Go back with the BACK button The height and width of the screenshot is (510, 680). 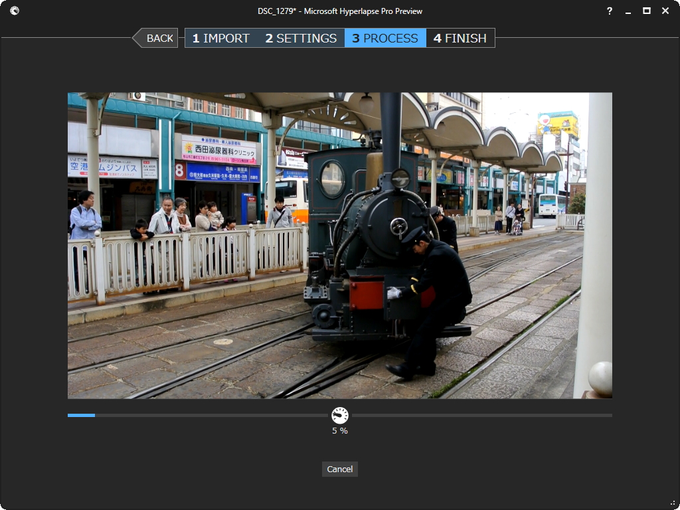(155, 38)
